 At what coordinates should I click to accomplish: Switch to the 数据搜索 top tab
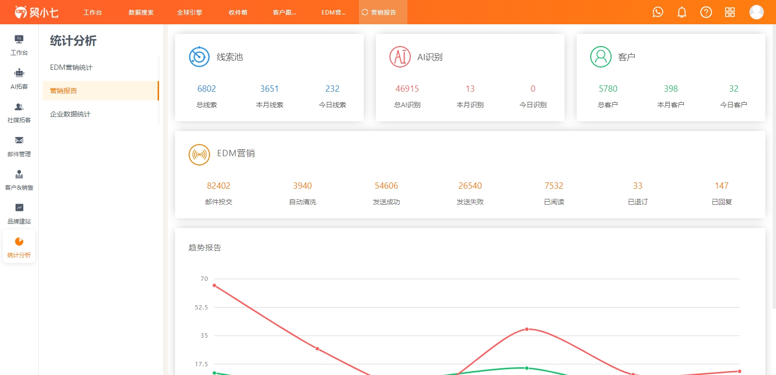(x=141, y=12)
